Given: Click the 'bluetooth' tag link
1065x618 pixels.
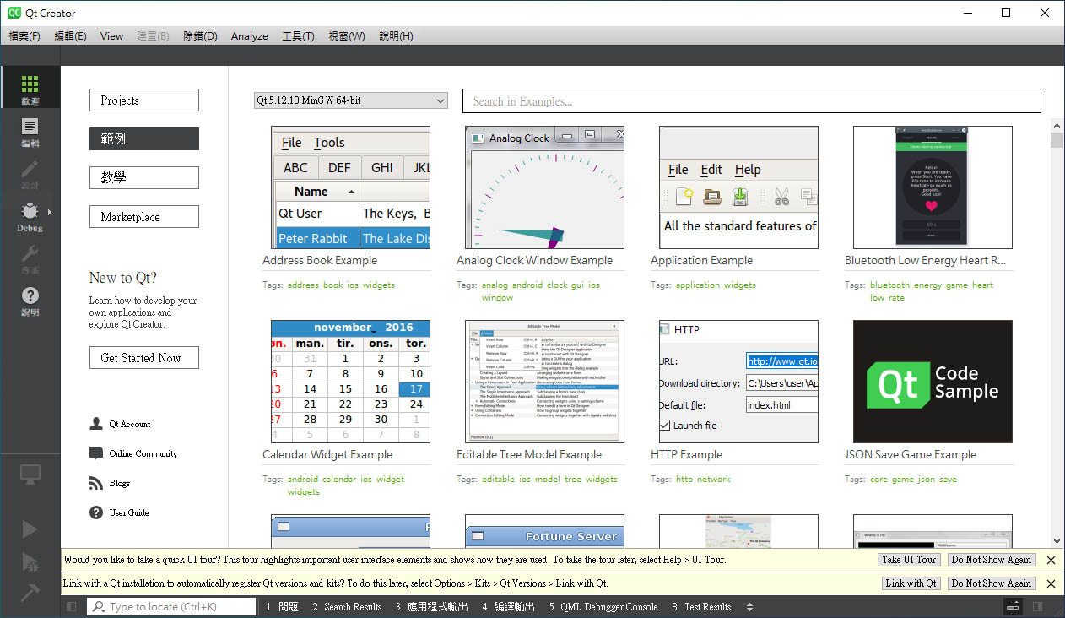Looking at the screenshot, I should 890,285.
